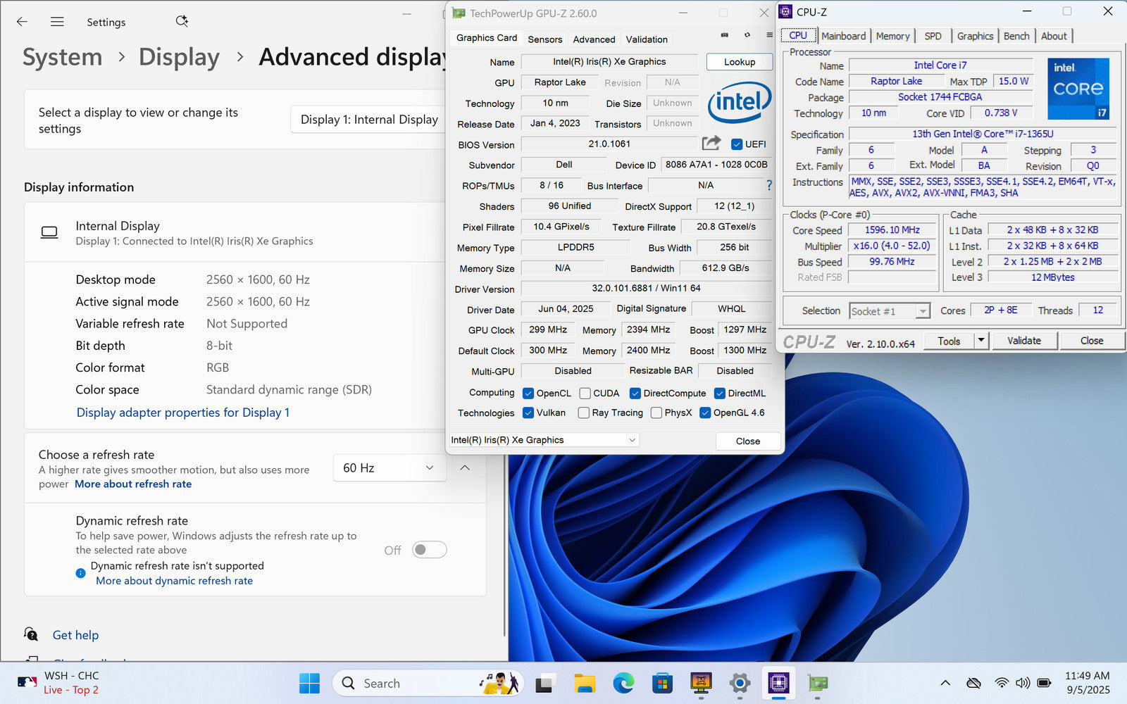
Task: Click the GPU-Z refresh icon
Action: pyautogui.click(x=747, y=34)
